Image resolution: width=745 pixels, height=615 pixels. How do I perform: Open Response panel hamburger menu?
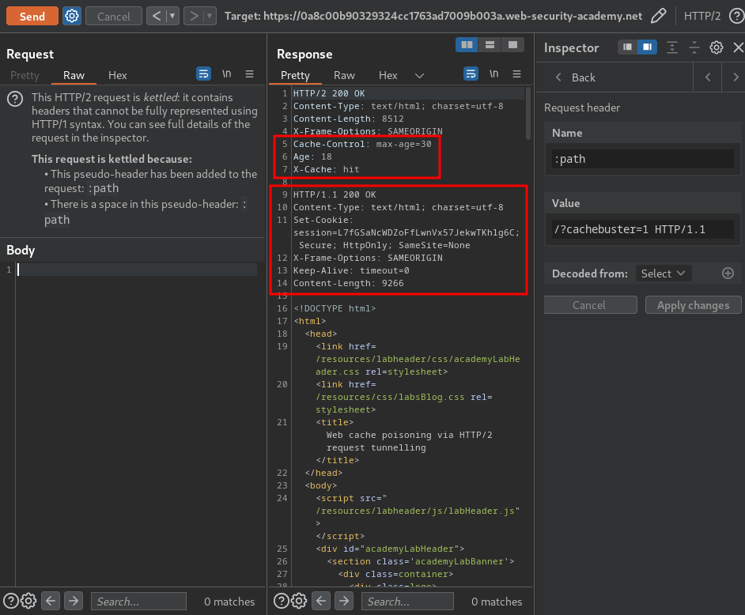(x=517, y=74)
